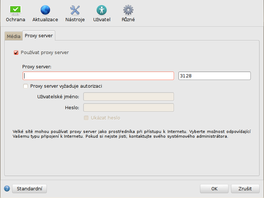Enable Proxy server vyžaduje autorizaci
264x198 pixels.
tap(26, 86)
